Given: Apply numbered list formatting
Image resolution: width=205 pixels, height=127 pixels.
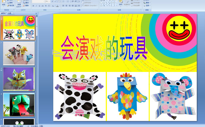Looking at the screenshot, I should click(x=68, y=1).
